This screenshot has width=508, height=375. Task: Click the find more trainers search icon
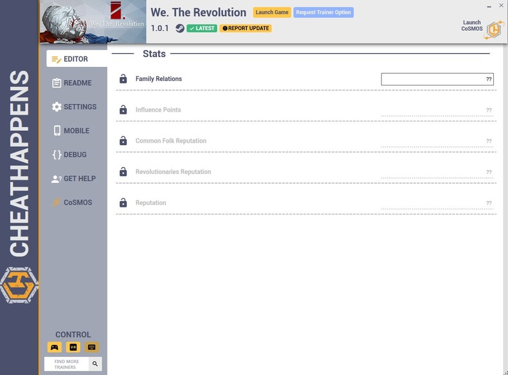coord(95,363)
